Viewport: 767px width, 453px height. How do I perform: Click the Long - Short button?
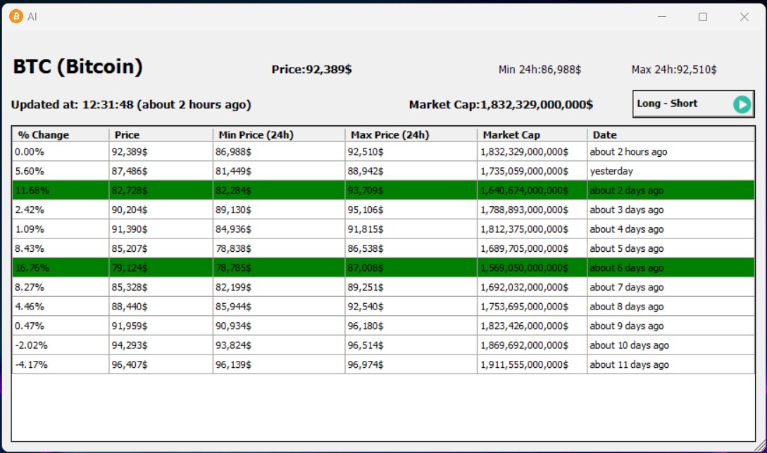pyautogui.click(x=693, y=103)
